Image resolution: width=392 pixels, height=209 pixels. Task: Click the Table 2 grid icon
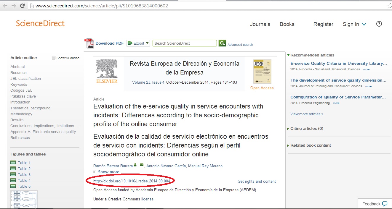pyautogui.click(x=13, y=169)
